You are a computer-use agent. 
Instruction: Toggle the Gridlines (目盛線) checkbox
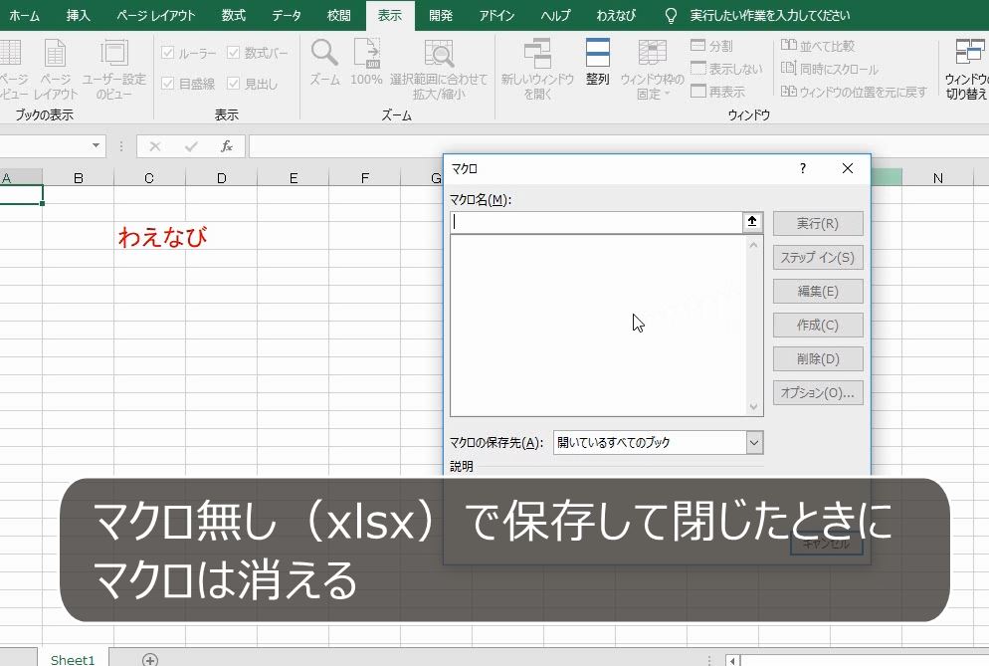(x=168, y=84)
